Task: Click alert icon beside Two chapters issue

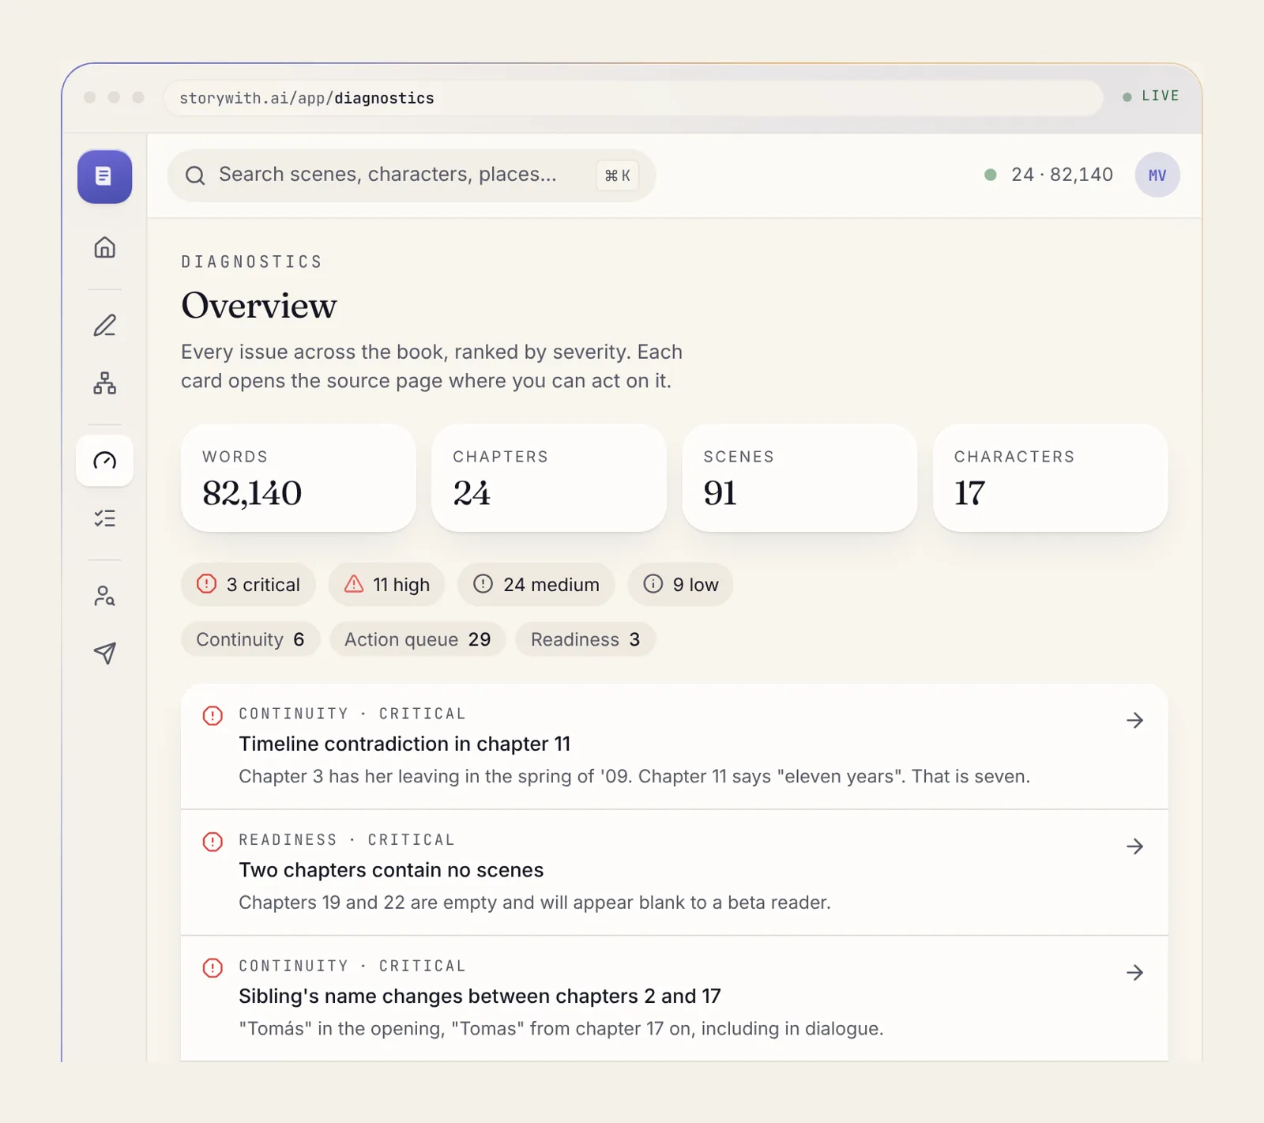Action: click(x=213, y=842)
